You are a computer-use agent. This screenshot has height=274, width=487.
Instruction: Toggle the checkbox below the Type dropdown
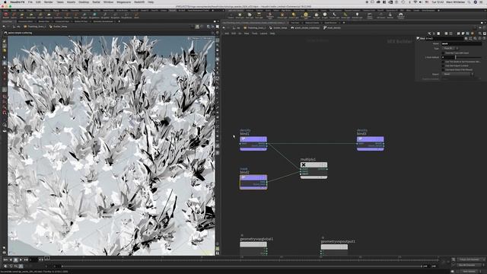(443, 53)
